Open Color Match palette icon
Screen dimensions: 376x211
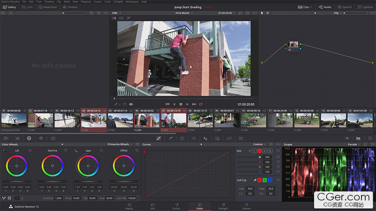point(18,138)
